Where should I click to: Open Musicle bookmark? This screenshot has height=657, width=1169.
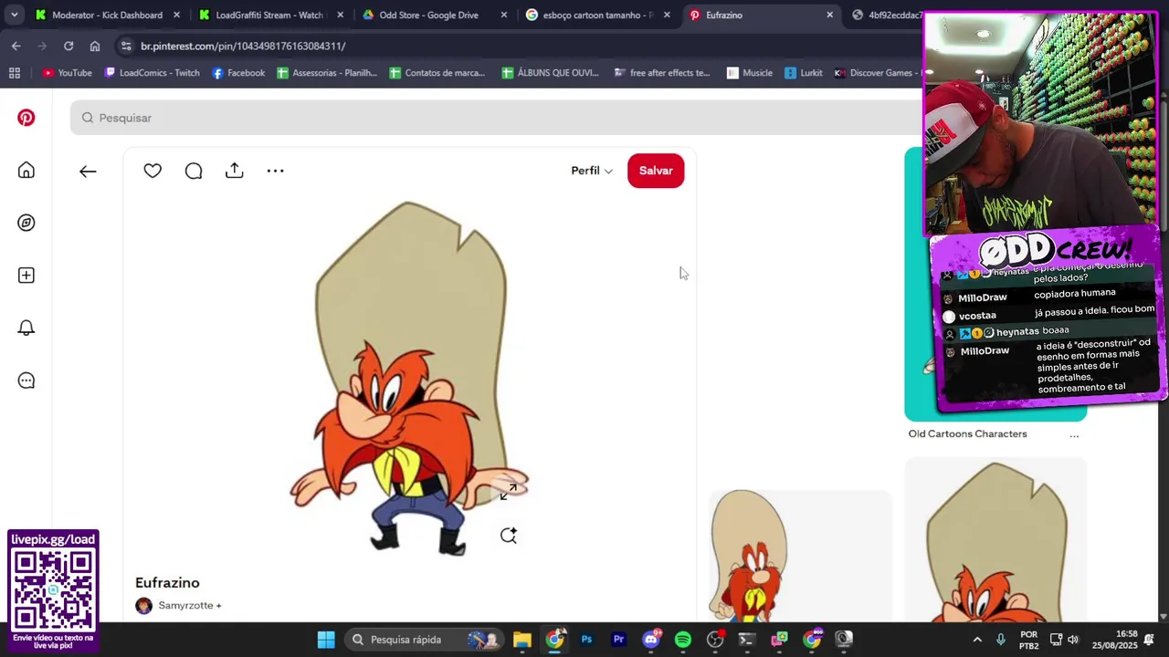pyautogui.click(x=750, y=73)
